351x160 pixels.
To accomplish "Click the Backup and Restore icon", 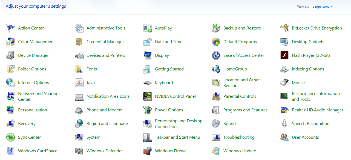I will tap(216, 28).
